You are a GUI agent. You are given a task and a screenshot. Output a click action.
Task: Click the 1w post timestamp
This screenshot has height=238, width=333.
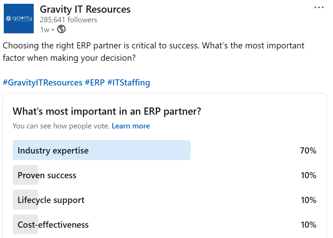pyautogui.click(x=44, y=30)
